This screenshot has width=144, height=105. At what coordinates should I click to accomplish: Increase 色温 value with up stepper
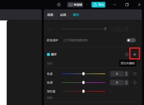126,73
